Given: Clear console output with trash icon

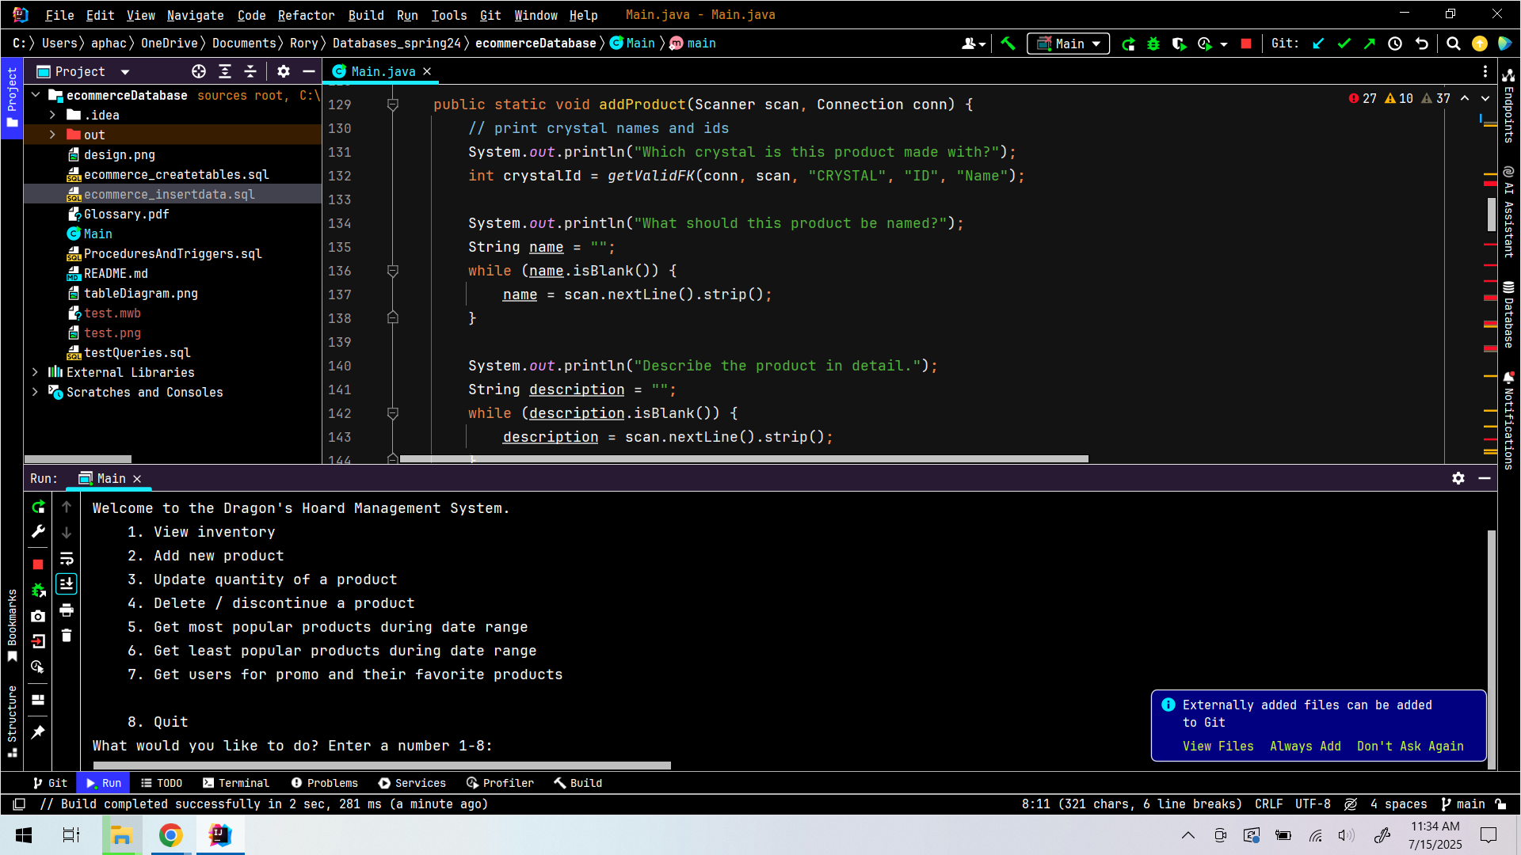Looking at the screenshot, I should (67, 636).
